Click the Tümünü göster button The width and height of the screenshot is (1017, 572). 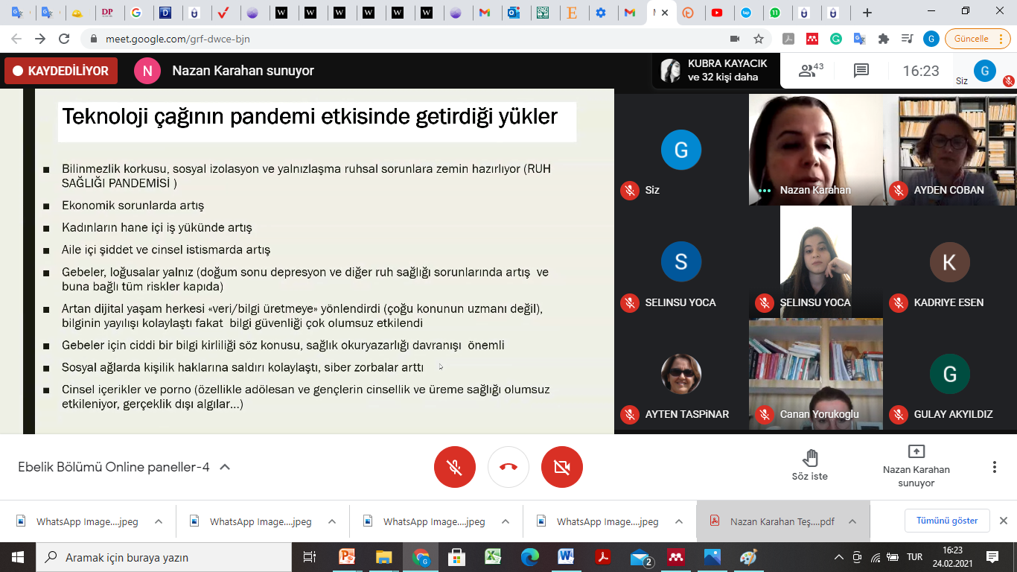point(947,521)
